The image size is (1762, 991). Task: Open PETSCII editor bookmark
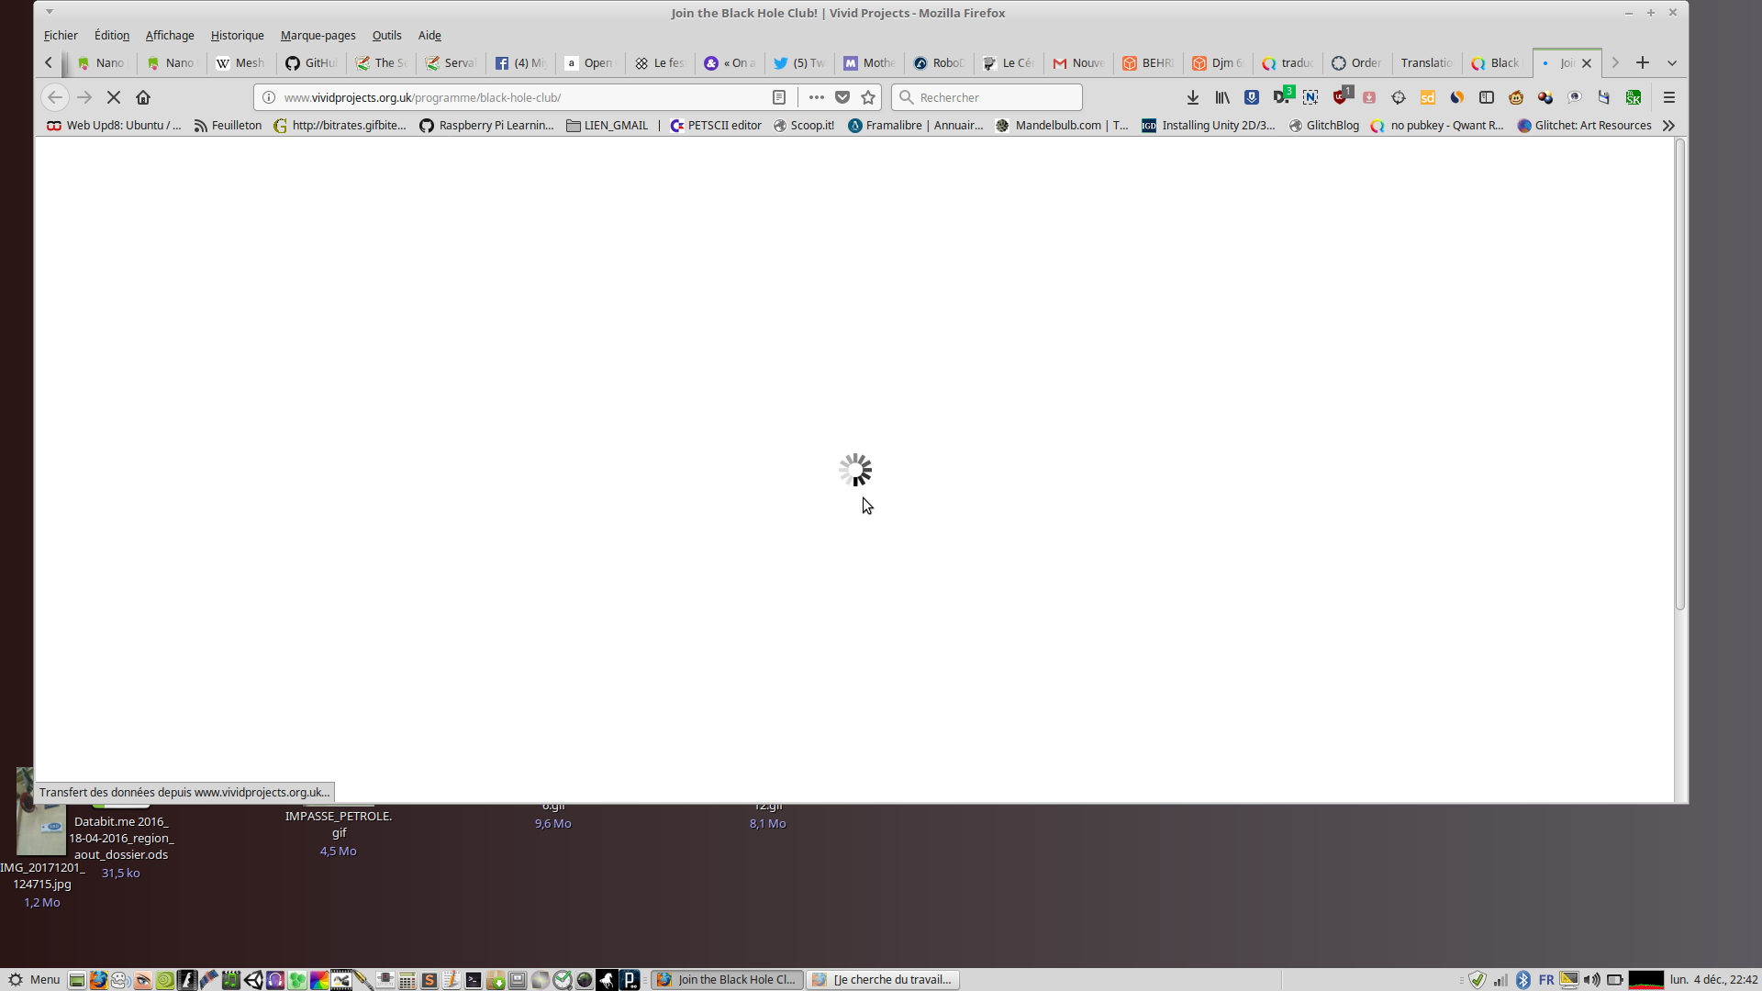716,126
